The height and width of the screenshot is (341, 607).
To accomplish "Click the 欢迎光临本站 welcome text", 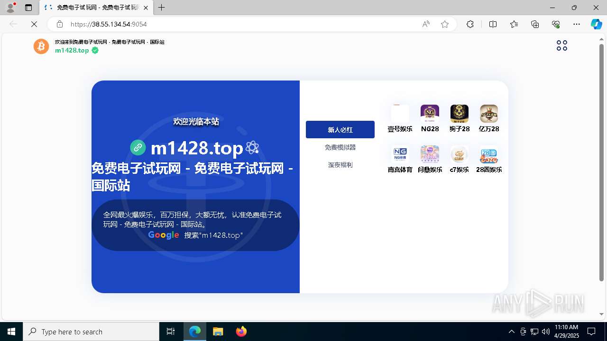I will [x=196, y=122].
